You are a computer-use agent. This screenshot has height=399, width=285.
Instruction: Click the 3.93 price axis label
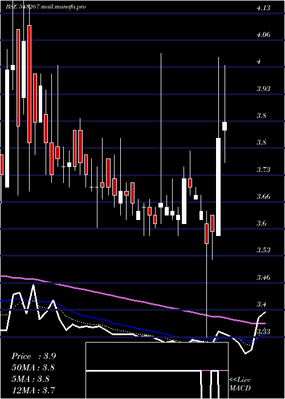point(263,89)
